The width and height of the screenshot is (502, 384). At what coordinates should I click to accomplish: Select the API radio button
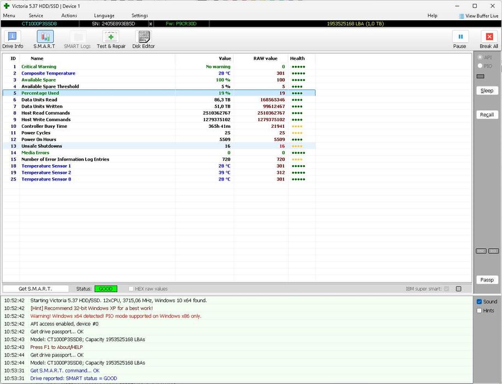[480, 57]
